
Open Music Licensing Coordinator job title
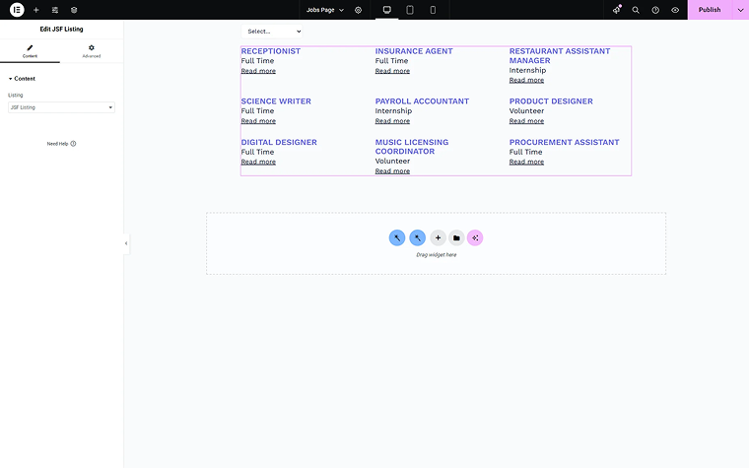coord(412,147)
